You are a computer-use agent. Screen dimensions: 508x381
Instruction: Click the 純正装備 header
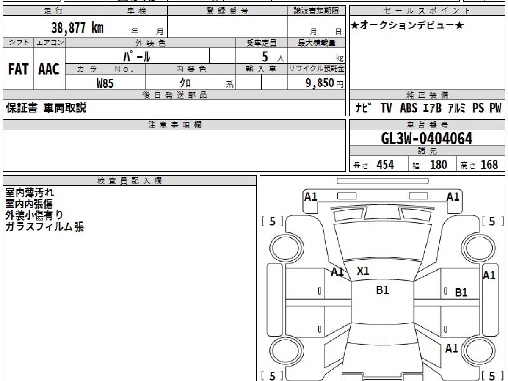[428, 95]
